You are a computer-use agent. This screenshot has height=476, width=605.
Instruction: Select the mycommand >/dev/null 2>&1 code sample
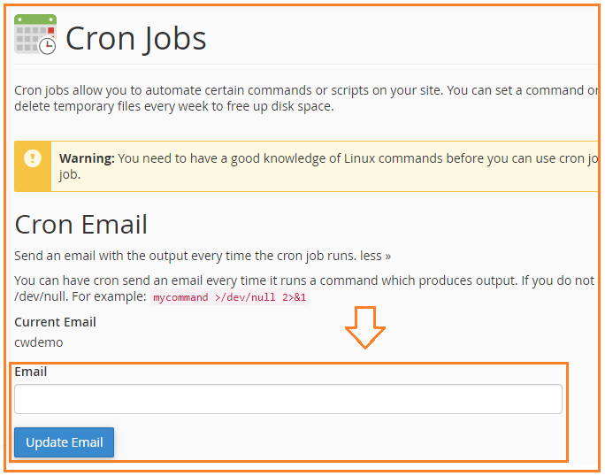(x=230, y=297)
